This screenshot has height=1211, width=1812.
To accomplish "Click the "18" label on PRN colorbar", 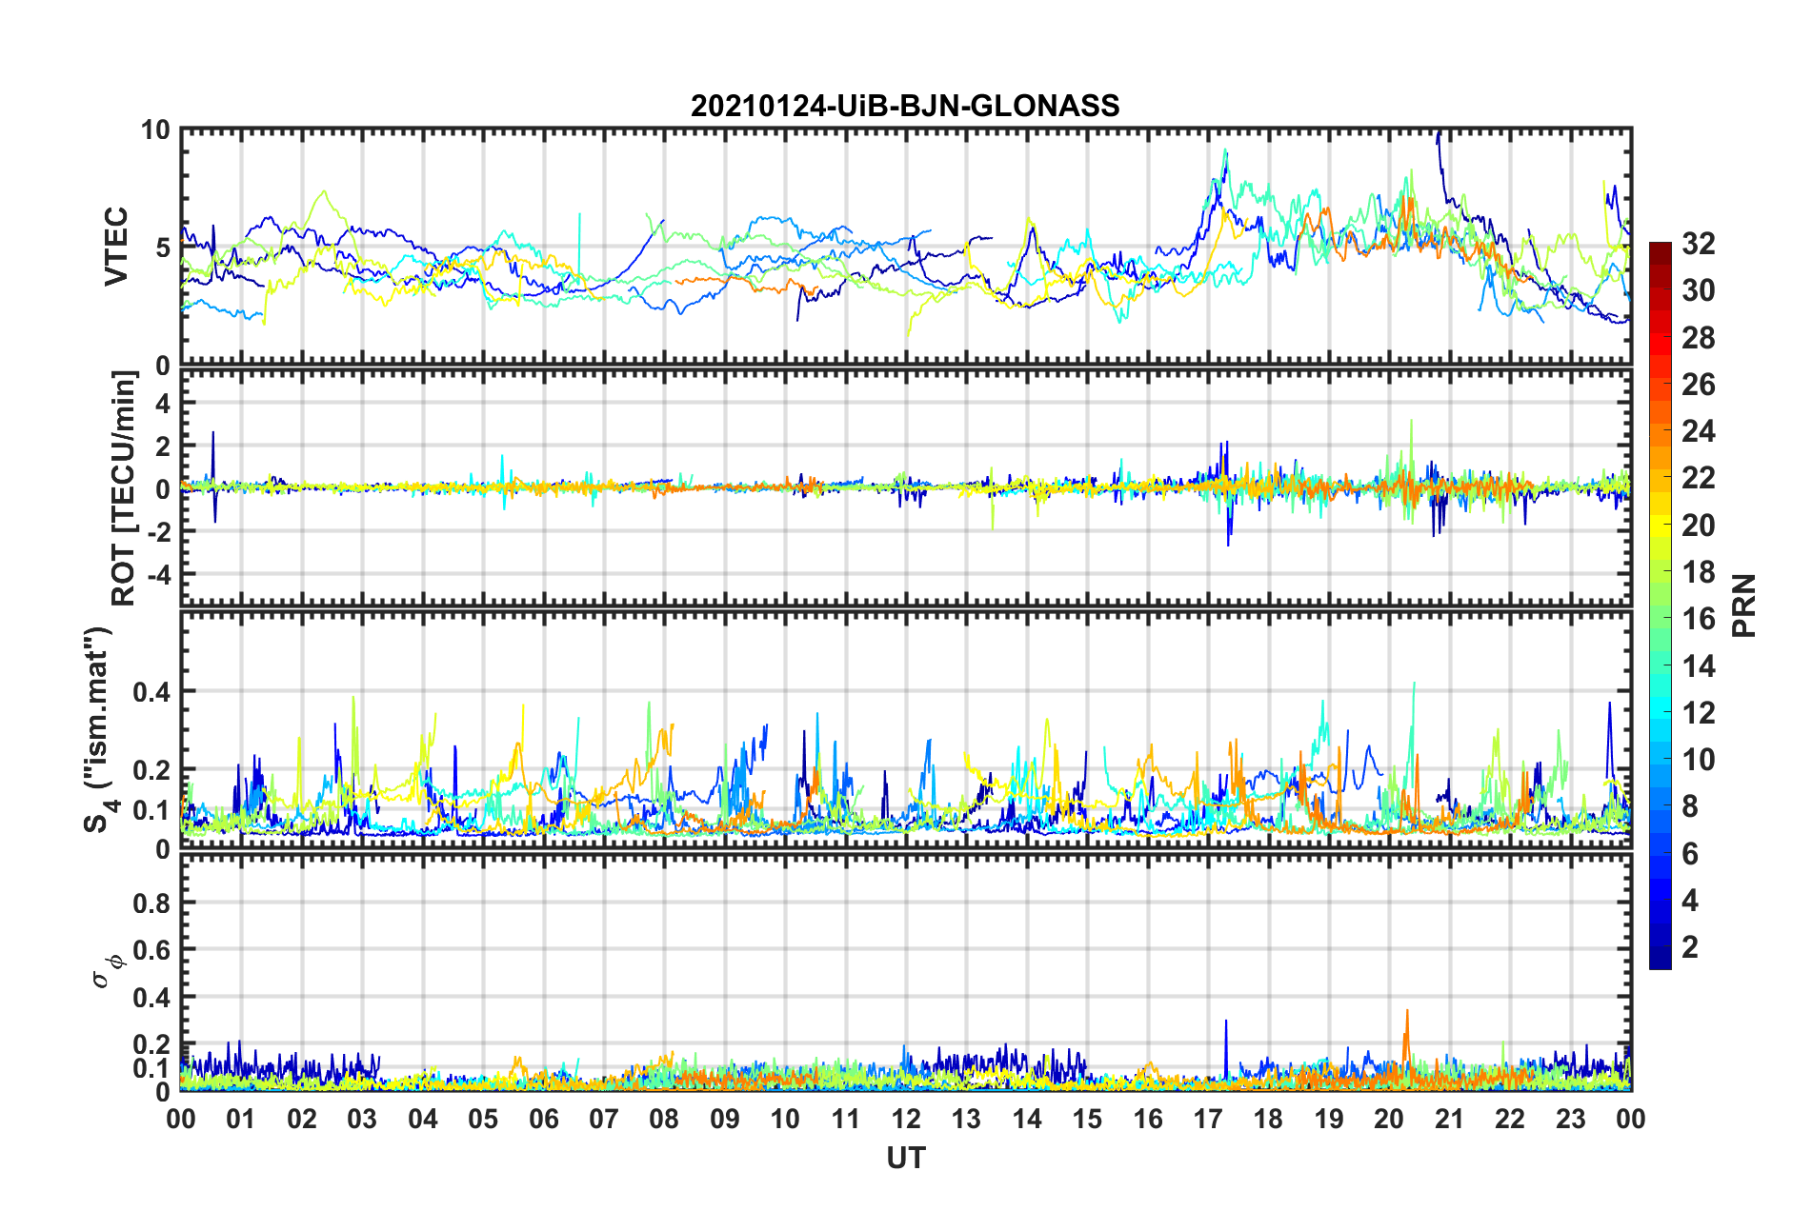I will [1699, 572].
